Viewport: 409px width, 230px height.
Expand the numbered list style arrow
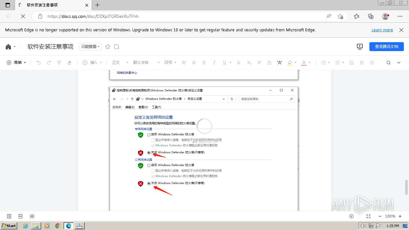point(343,63)
